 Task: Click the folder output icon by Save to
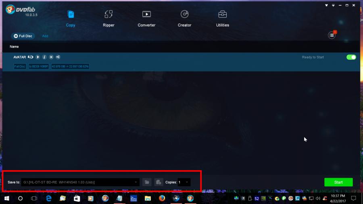(x=147, y=182)
